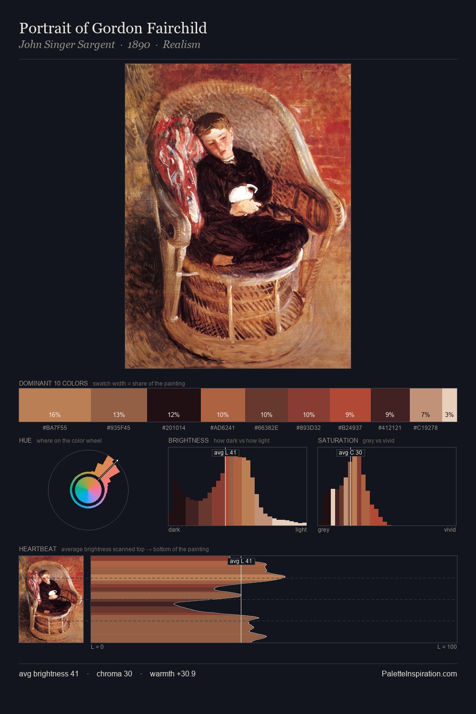476x714 pixels.
Task: Pick the #B24937 red swatch
Action: pyautogui.click(x=350, y=405)
